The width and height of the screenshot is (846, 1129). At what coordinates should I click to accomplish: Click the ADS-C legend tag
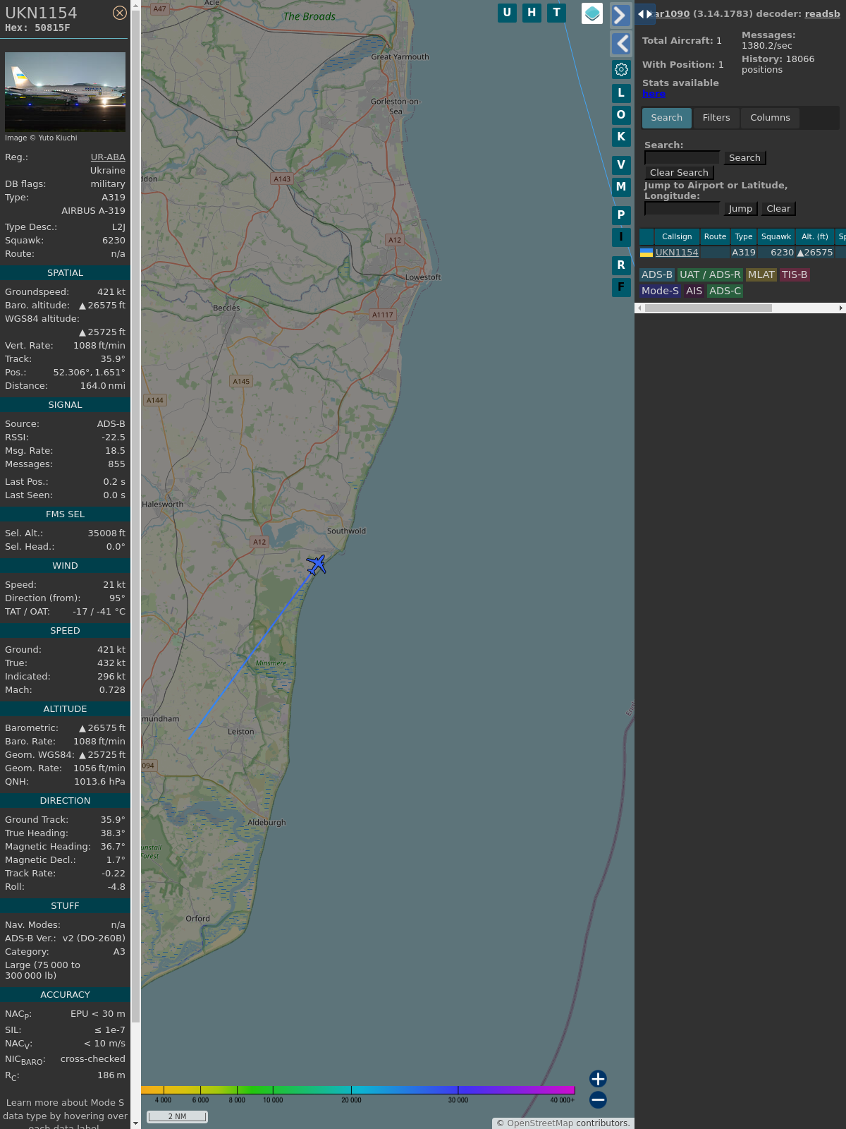coord(725,291)
